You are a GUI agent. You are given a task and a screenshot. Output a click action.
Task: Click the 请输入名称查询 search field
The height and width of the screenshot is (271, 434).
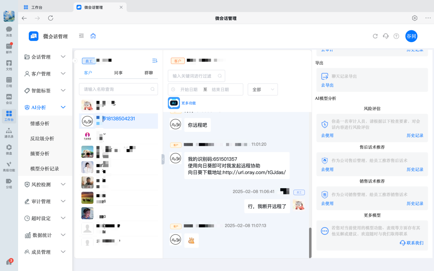click(118, 89)
